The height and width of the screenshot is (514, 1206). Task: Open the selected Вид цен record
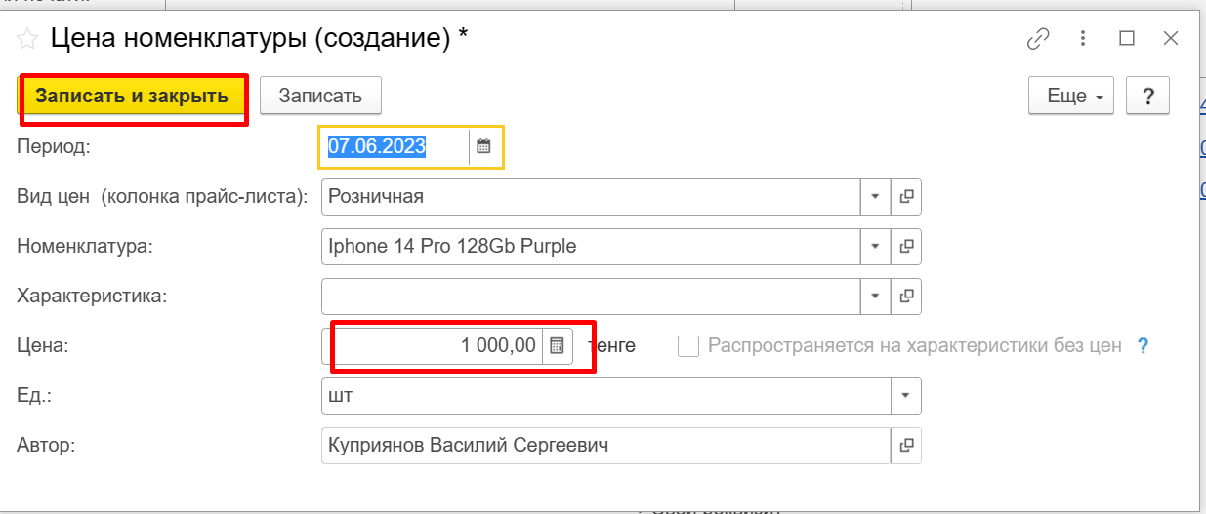pyautogui.click(x=906, y=197)
